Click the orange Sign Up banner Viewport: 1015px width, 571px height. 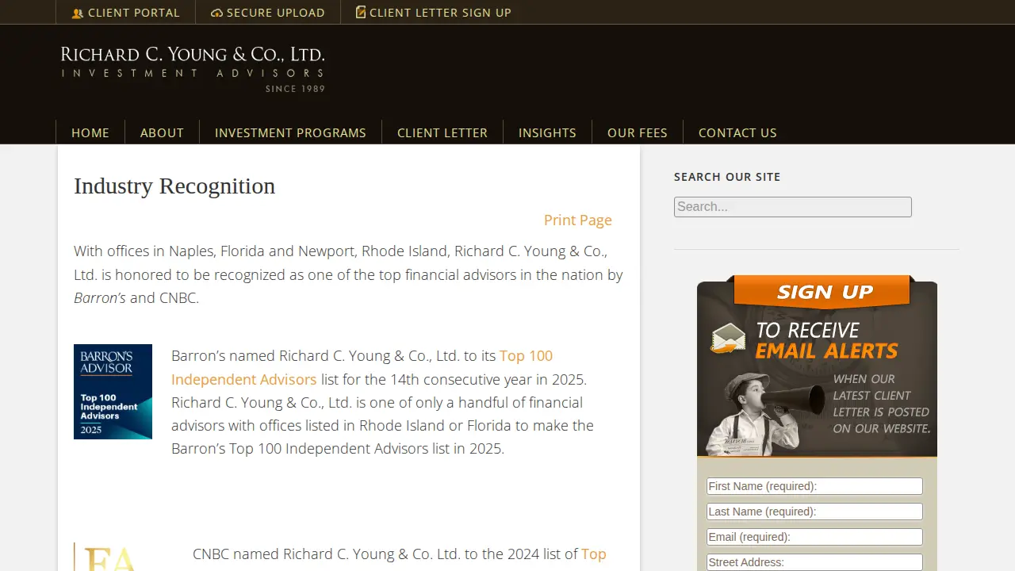822,292
